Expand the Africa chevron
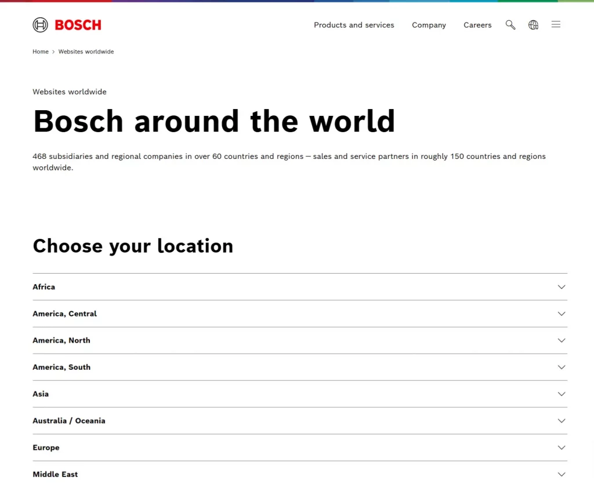This screenshot has width=594, height=491. coord(562,287)
